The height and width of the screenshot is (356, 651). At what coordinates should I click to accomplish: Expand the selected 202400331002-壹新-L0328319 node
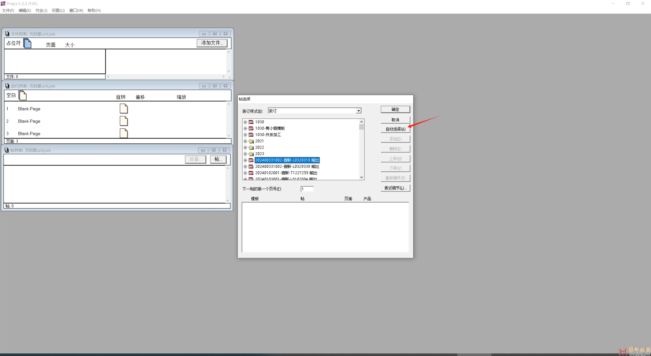pyautogui.click(x=245, y=160)
